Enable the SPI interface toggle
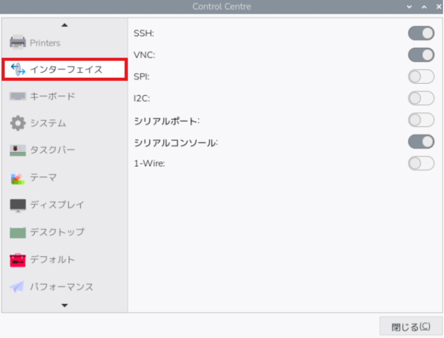Viewport: 444px width, 338px height. [x=421, y=77]
